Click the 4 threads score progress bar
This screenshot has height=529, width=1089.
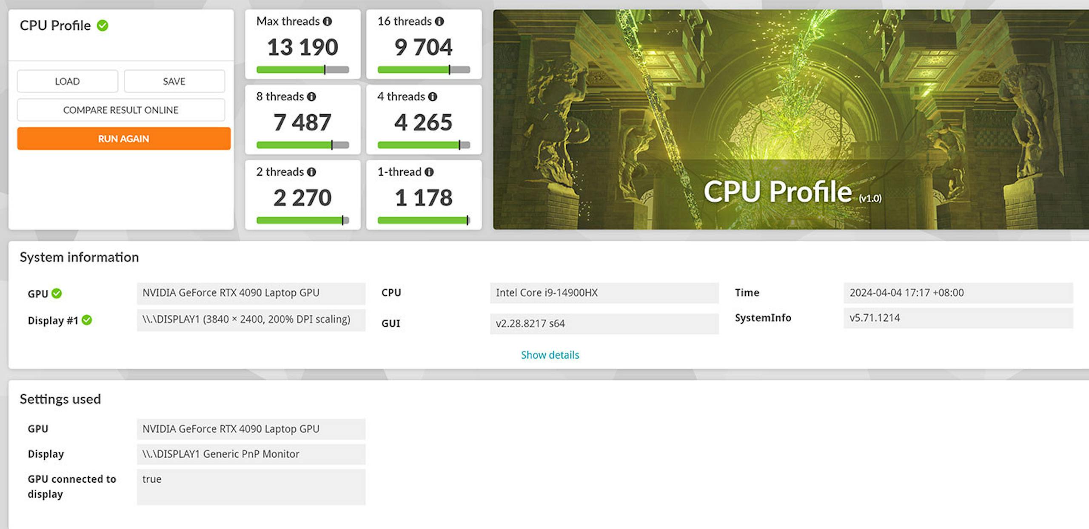424,145
